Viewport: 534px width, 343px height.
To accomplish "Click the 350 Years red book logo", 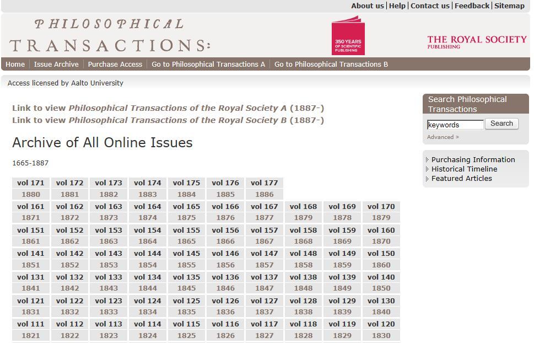I will (348, 35).
